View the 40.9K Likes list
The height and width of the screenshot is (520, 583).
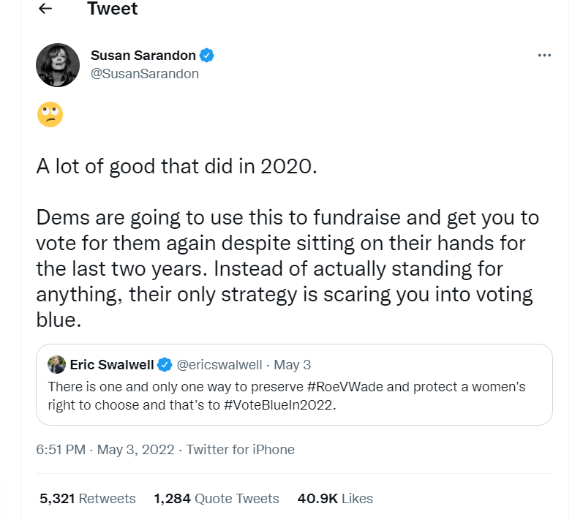coord(335,499)
